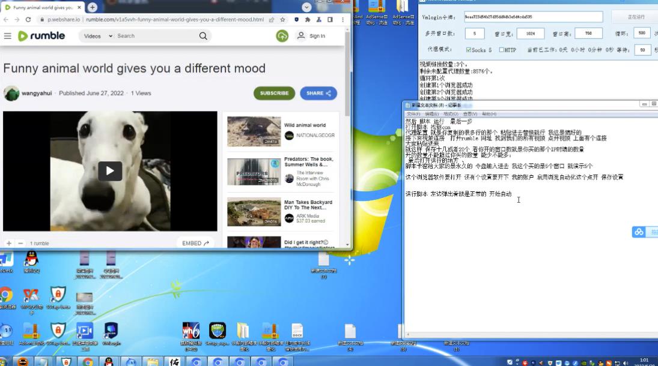Open the Chrome three-dot menu

tap(341, 19)
